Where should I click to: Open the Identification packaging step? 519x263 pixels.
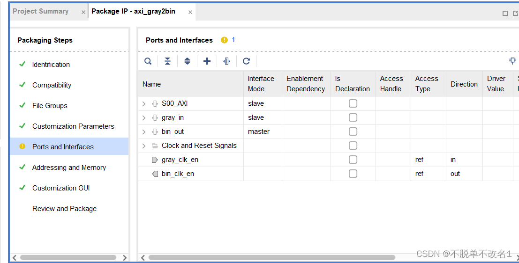tap(51, 65)
